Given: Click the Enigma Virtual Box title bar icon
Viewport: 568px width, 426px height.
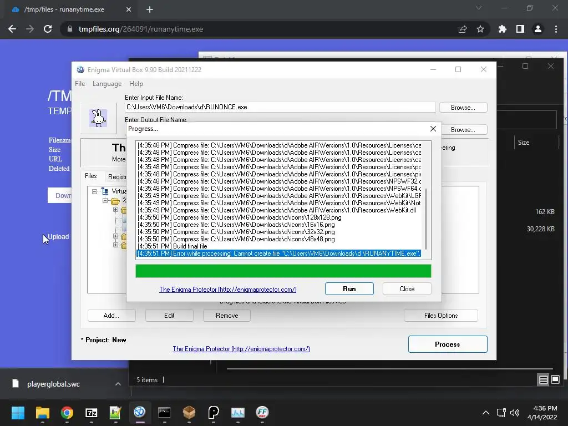Looking at the screenshot, I should coord(80,69).
